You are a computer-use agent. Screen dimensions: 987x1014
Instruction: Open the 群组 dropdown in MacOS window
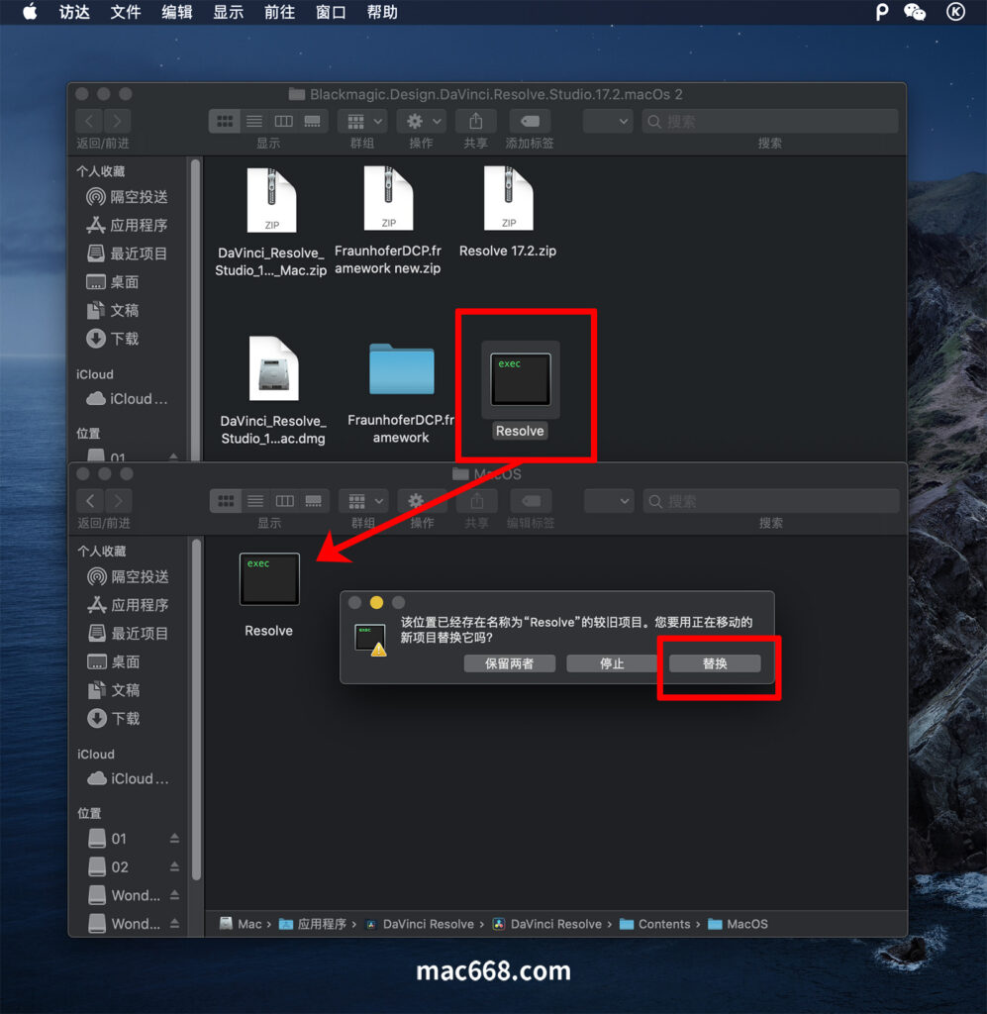[364, 501]
